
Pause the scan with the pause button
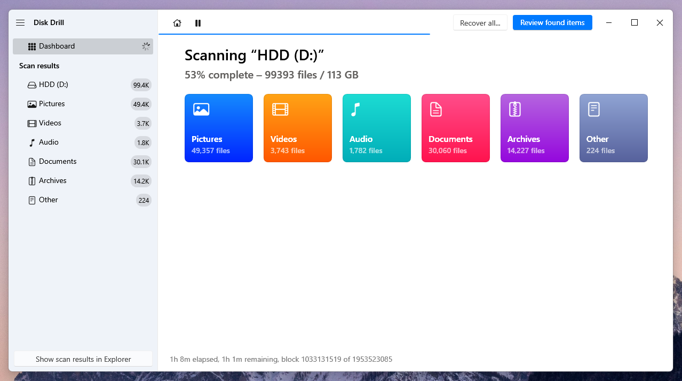(x=198, y=23)
